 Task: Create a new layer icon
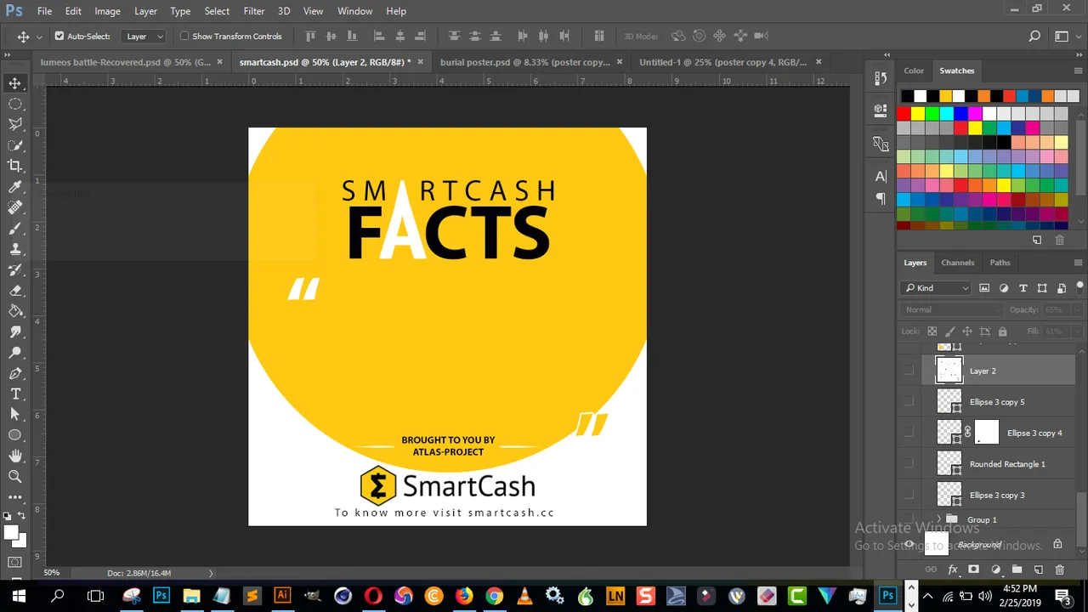(x=1038, y=569)
